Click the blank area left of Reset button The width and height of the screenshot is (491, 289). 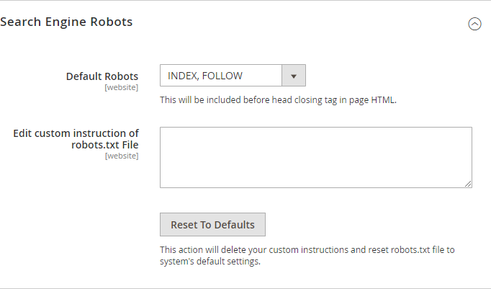click(79, 225)
